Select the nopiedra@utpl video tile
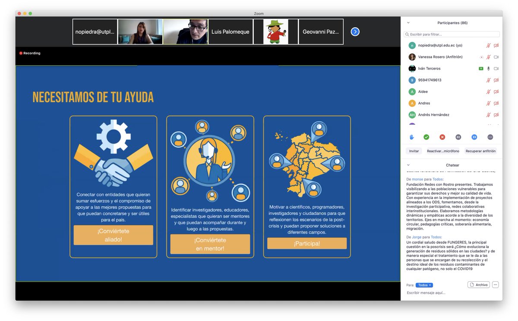This screenshot has height=321, width=518. [x=95, y=31]
